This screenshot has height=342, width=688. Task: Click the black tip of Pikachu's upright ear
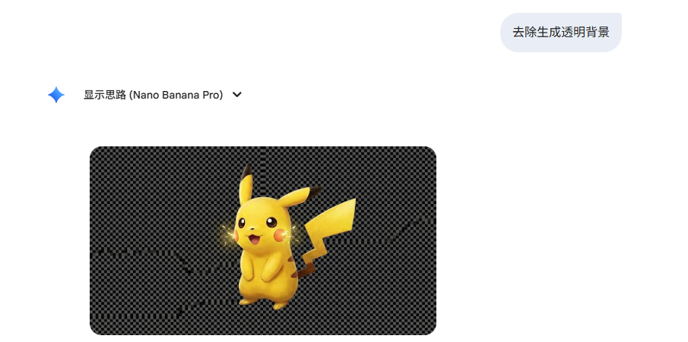(x=247, y=171)
